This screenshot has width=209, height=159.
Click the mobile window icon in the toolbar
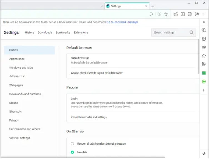pos(183,14)
